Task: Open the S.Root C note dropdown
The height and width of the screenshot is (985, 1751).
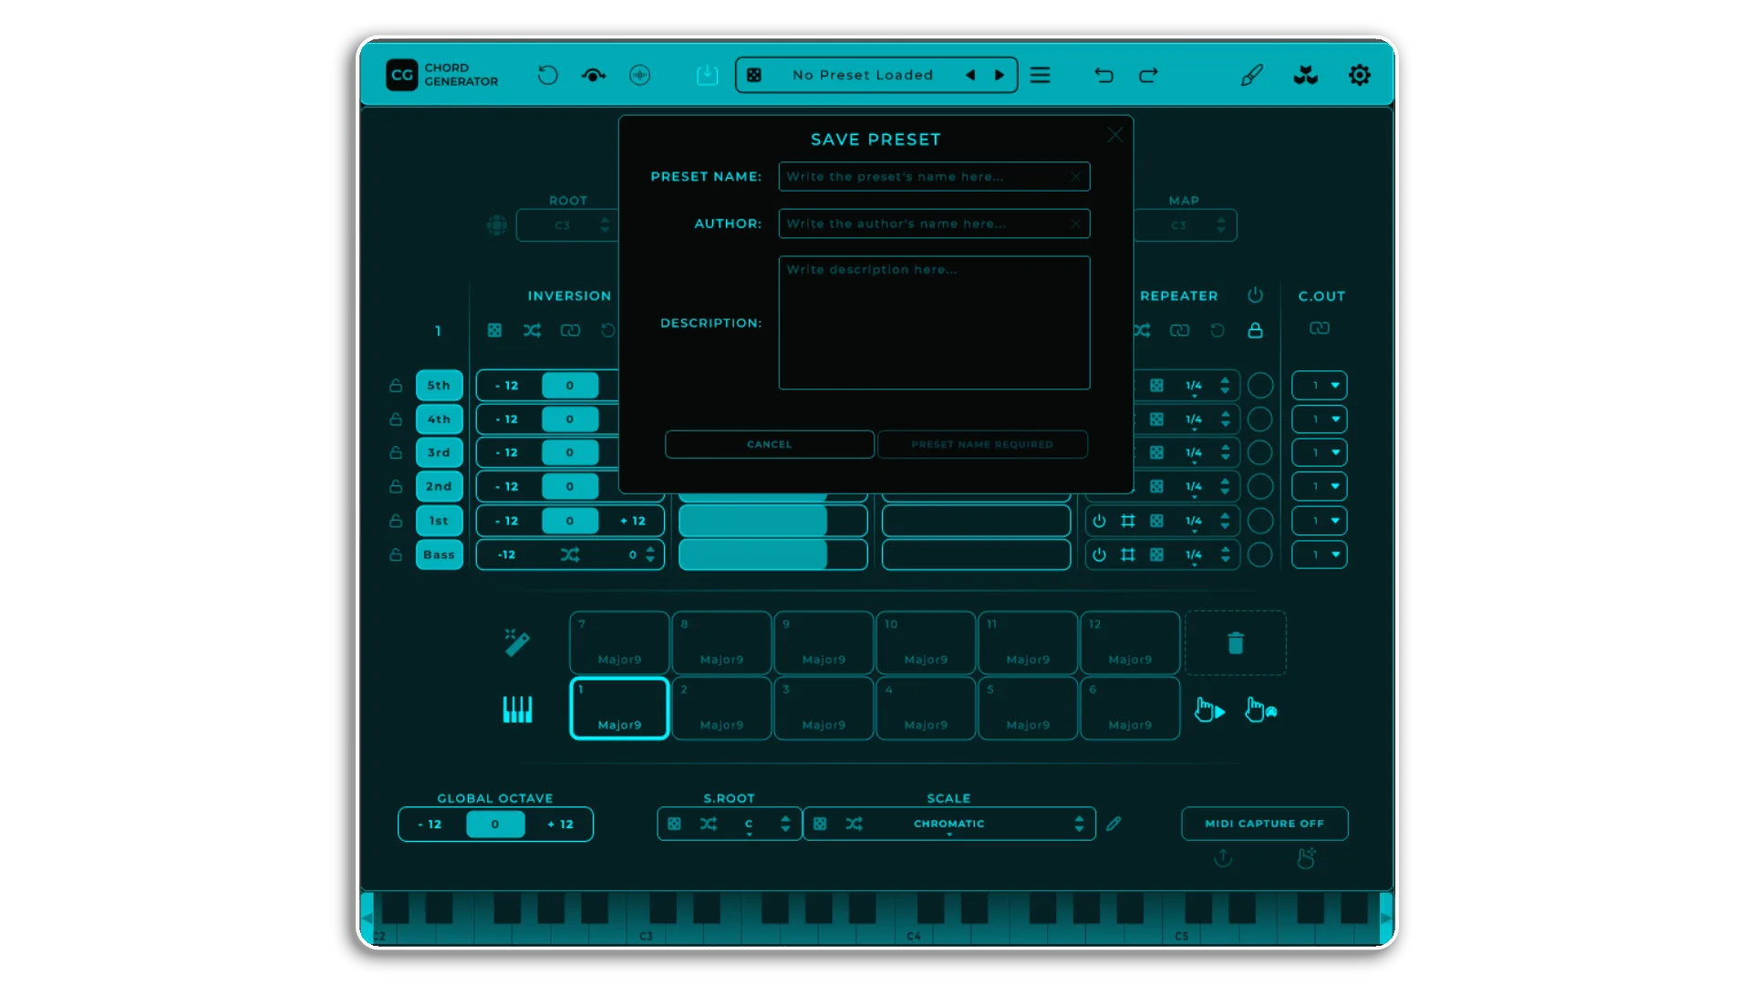Action: coord(749,824)
